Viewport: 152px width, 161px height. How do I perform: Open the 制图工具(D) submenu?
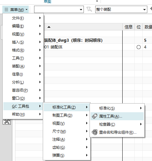pyautogui.click(x=66, y=115)
